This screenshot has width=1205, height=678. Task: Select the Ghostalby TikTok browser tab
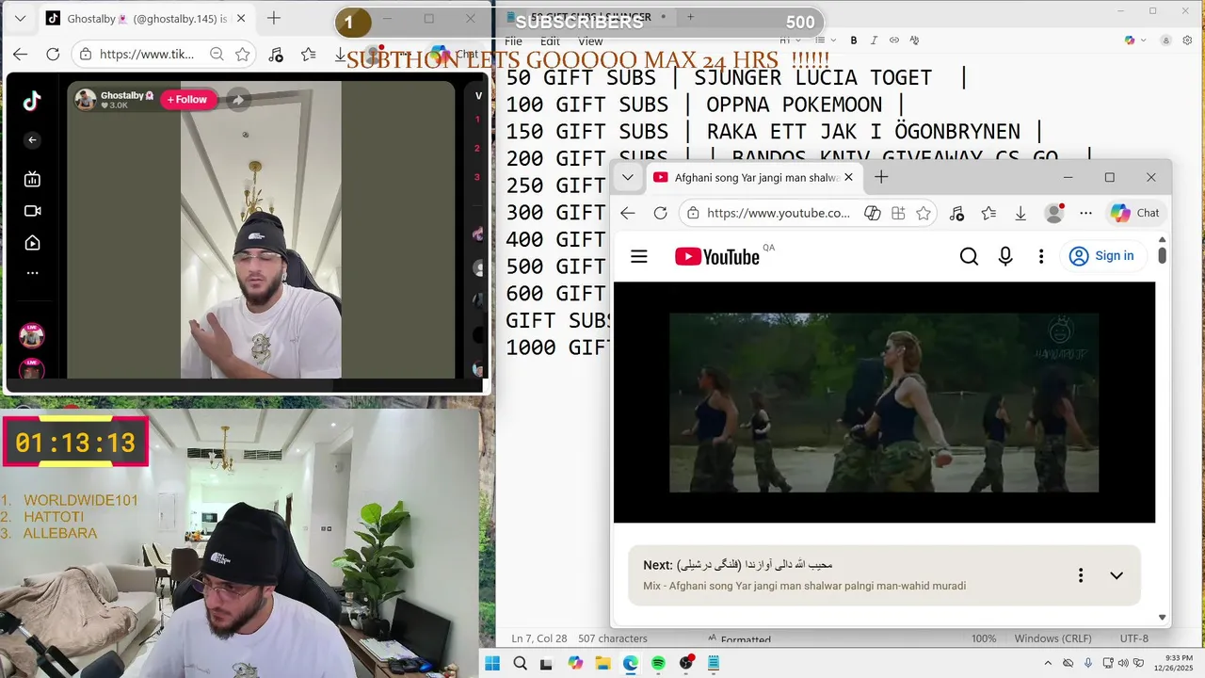tap(146, 18)
